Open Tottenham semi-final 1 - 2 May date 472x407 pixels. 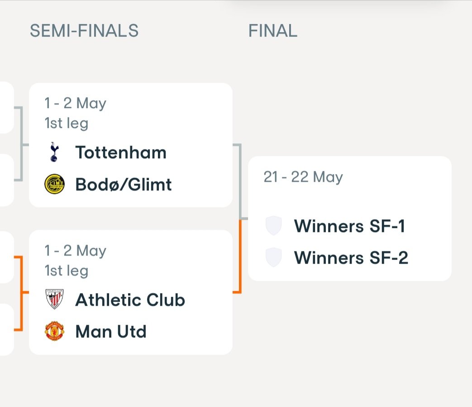click(x=75, y=103)
